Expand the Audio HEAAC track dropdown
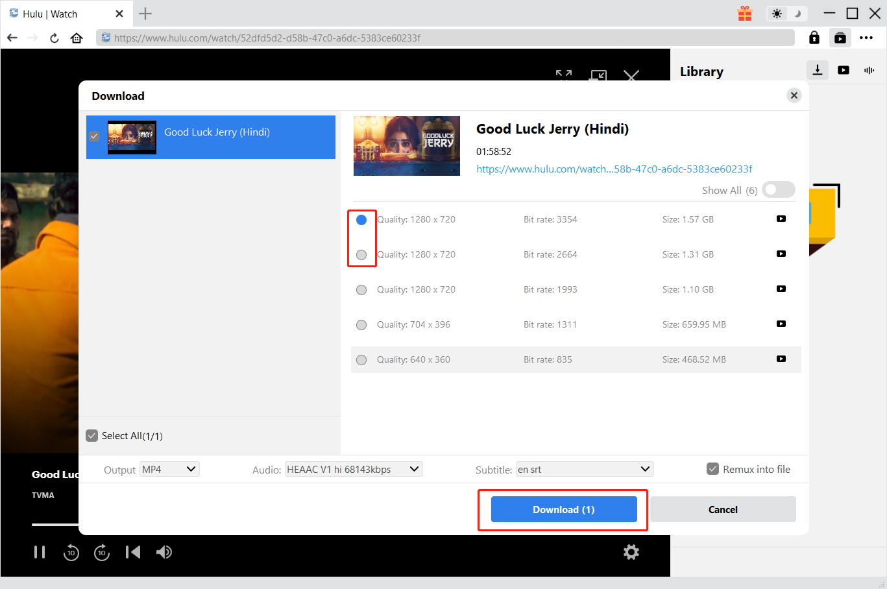 (353, 469)
